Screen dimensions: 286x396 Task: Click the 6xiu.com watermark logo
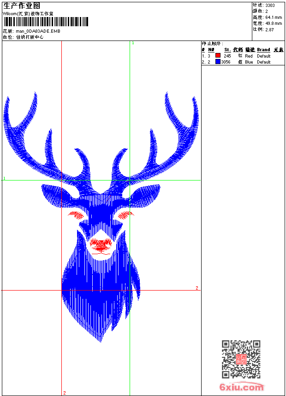pyautogui.click(x=242, y=387)
